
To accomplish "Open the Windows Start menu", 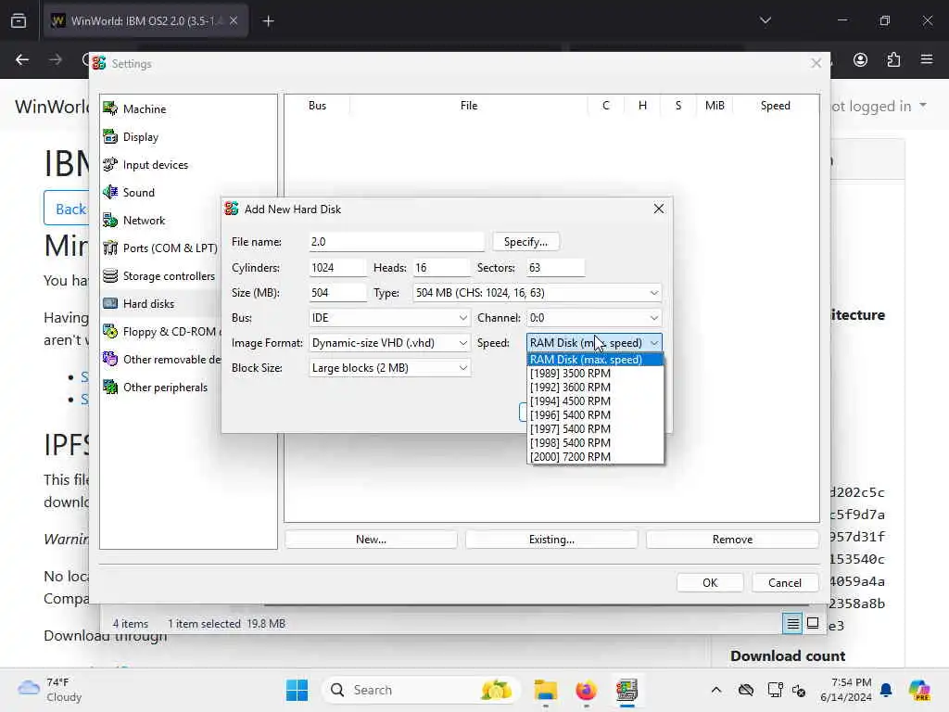I will point(297,690).
